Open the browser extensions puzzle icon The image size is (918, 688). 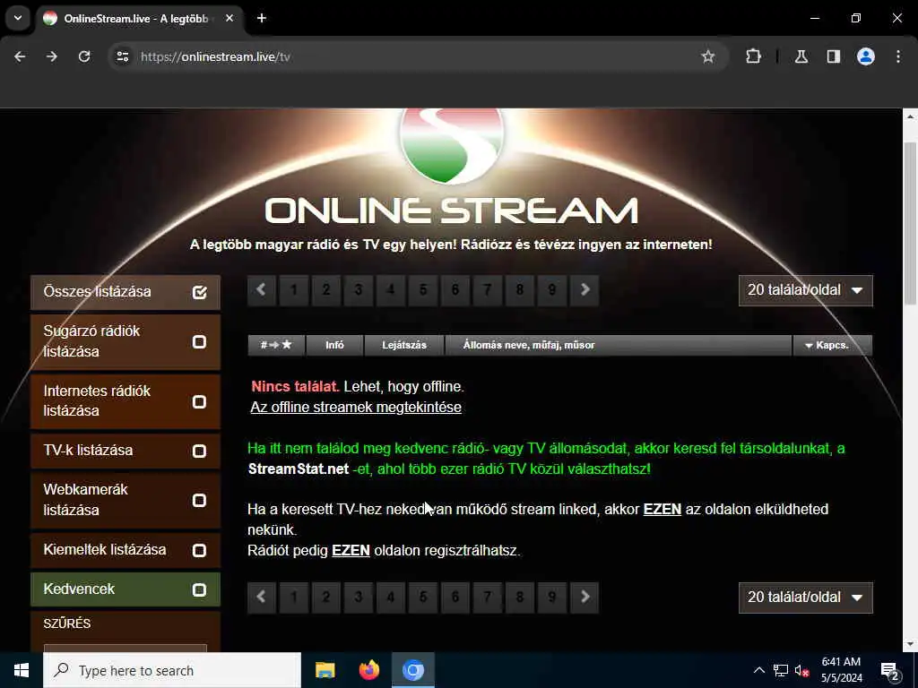753,56
